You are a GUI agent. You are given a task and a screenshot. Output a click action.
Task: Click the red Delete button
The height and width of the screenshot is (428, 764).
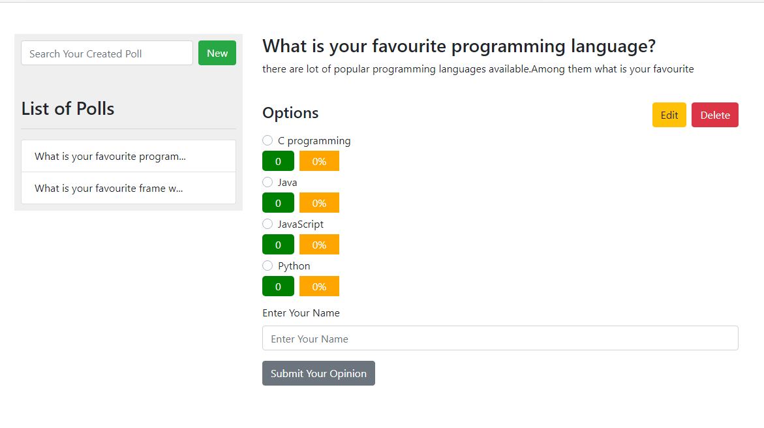point(715,115)
